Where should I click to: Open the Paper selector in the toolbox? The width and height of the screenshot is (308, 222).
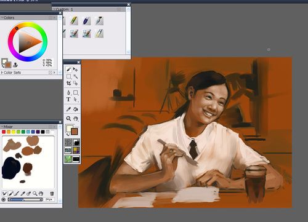68,142
